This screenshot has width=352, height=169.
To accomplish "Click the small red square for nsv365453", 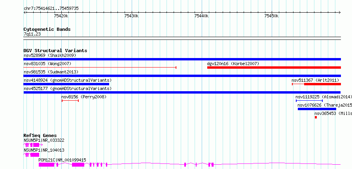I will coord(316,117).
